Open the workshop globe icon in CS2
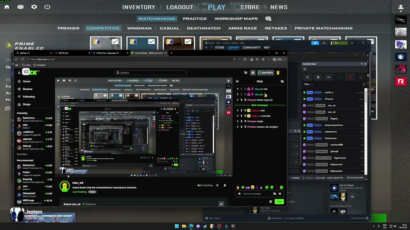 tap(268, 19)
